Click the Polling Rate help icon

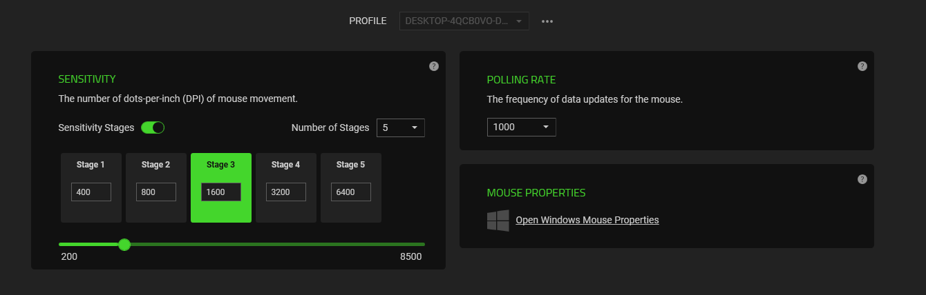tap(862, 66)
